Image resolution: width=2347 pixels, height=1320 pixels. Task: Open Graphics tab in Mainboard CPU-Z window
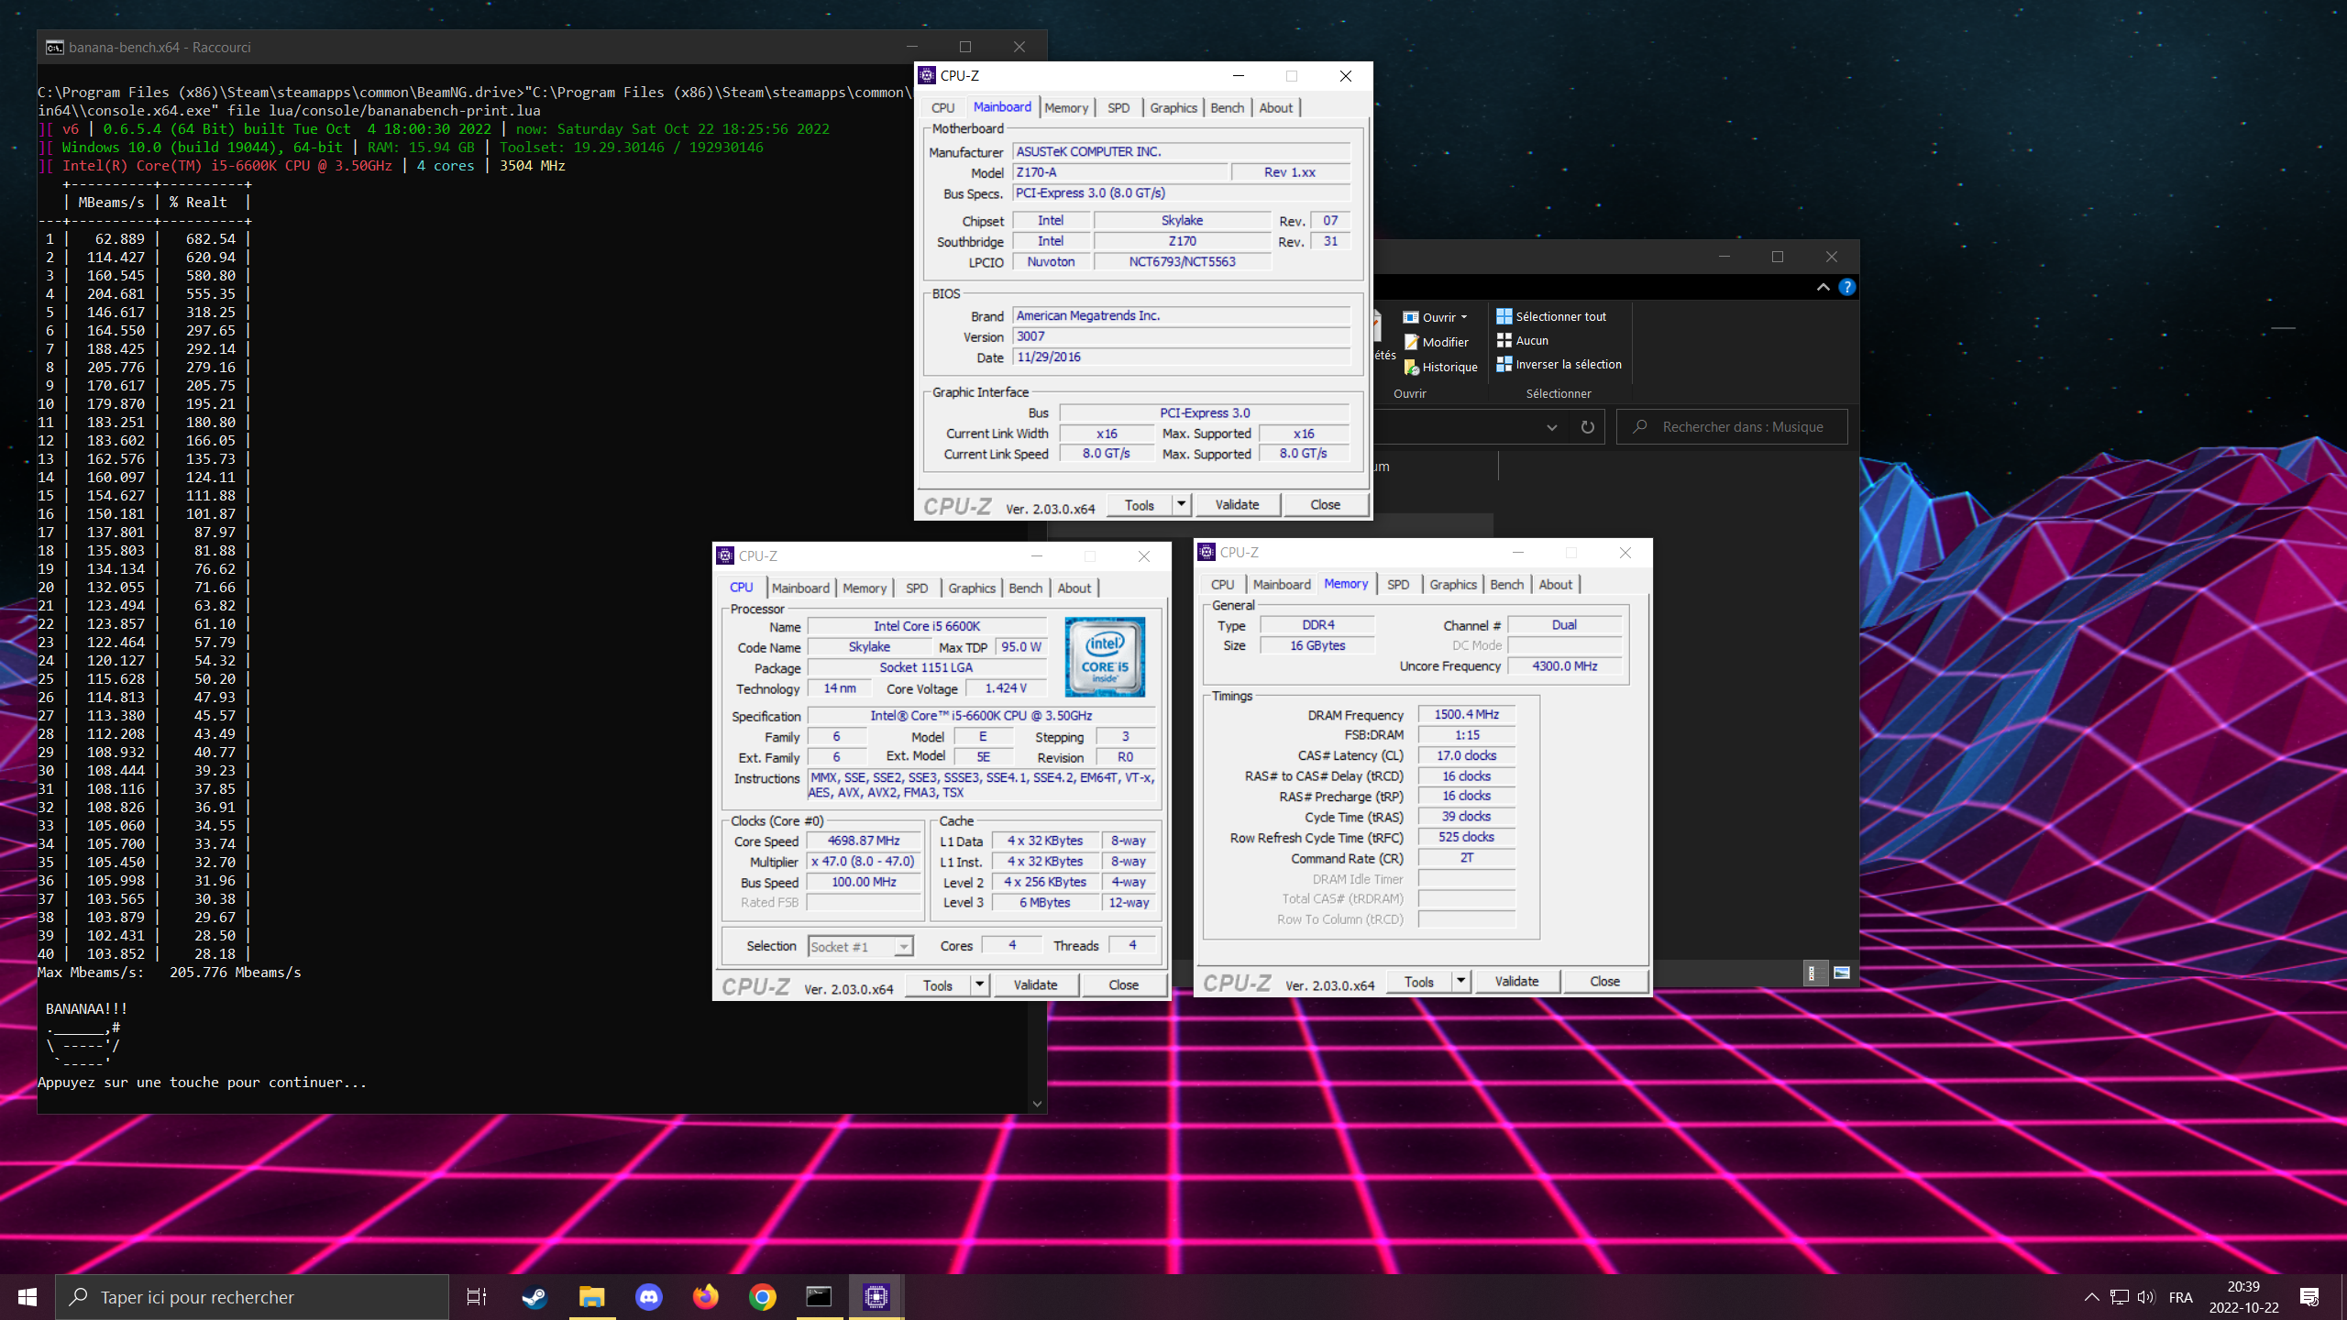click(x=1173, y=108)
